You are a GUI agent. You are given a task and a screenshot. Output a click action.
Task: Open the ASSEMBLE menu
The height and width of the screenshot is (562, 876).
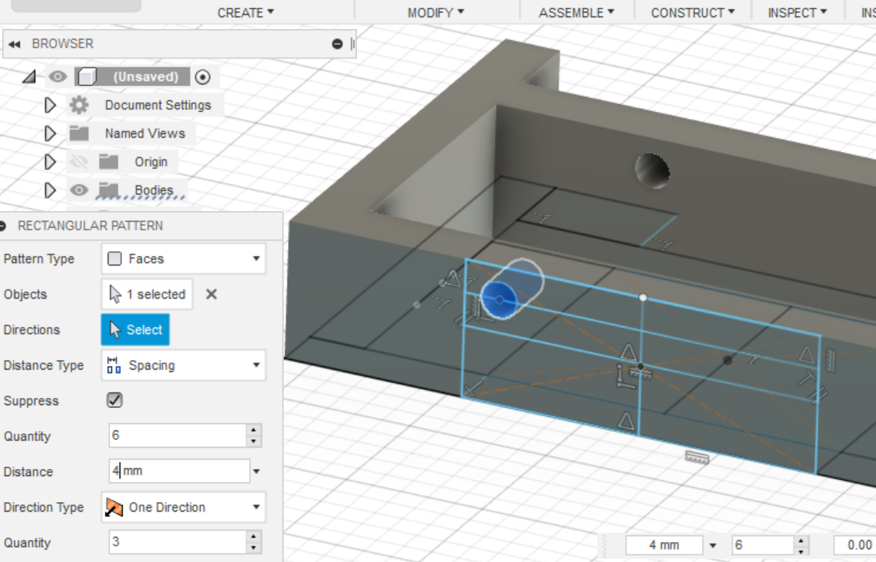[576, 13]
